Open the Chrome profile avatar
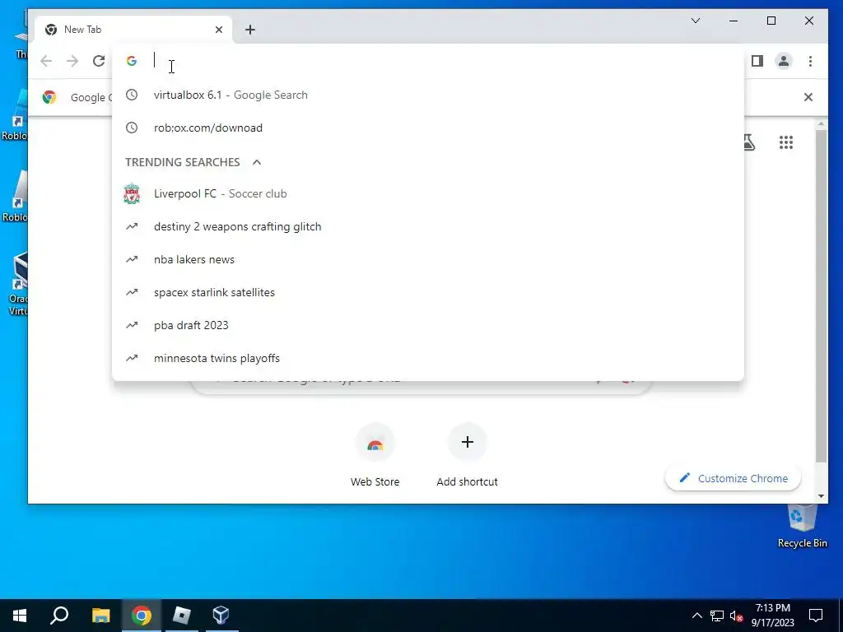Viewport: 843px width, 632px height. 784,61
